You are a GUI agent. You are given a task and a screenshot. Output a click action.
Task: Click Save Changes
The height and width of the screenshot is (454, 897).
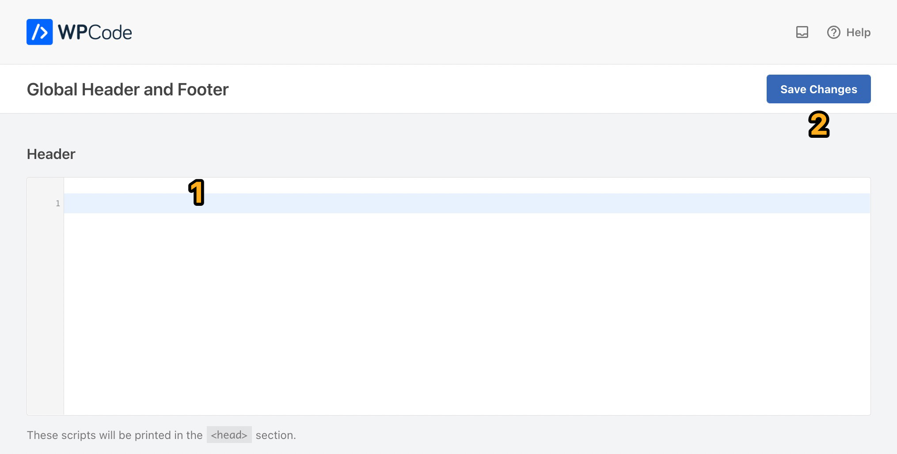click(818, 89)
